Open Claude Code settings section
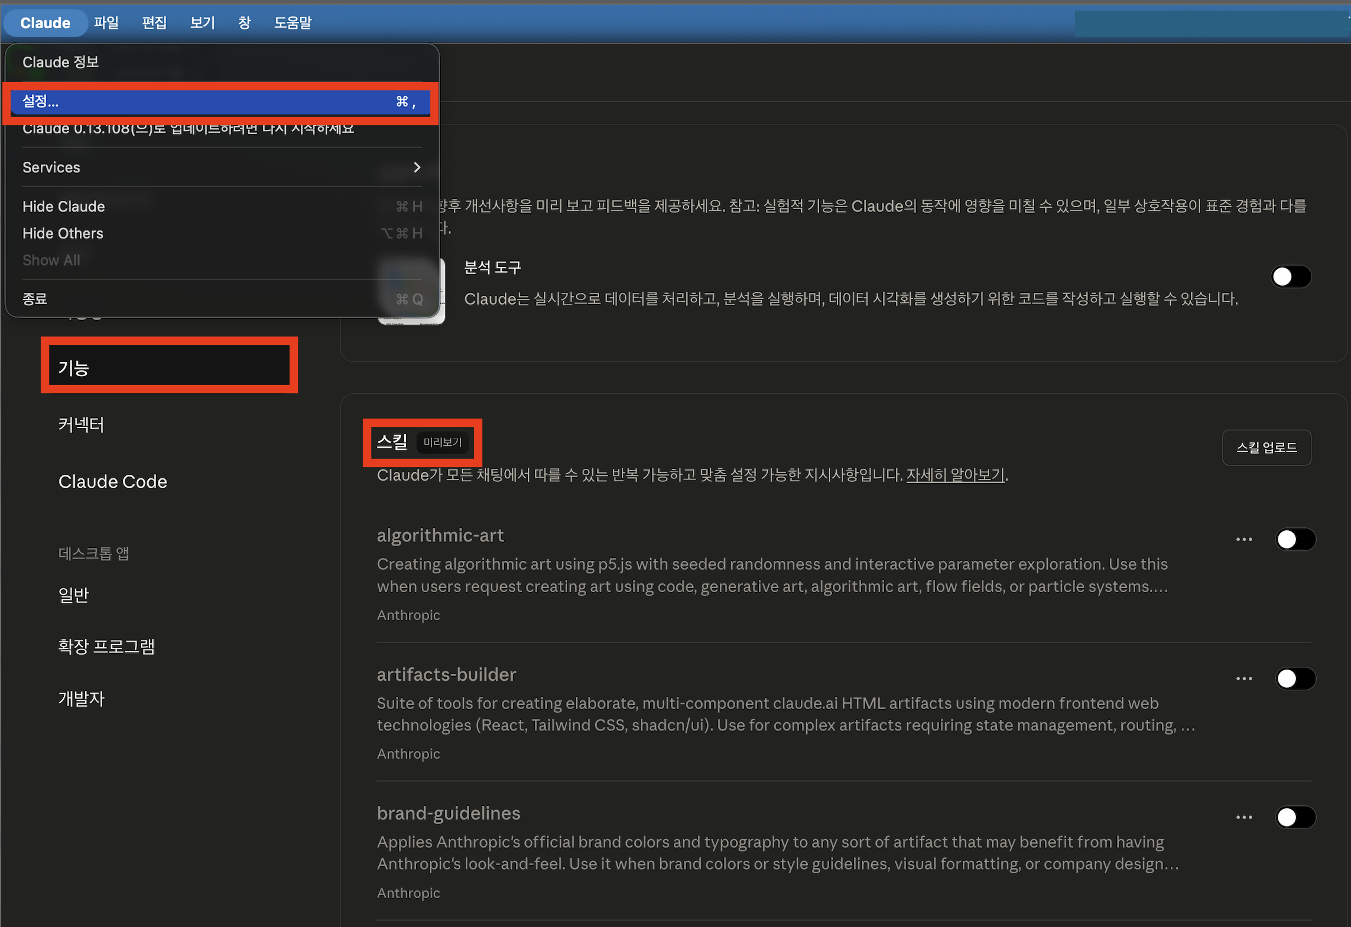 pyautogui.click(x=112, y=481)
